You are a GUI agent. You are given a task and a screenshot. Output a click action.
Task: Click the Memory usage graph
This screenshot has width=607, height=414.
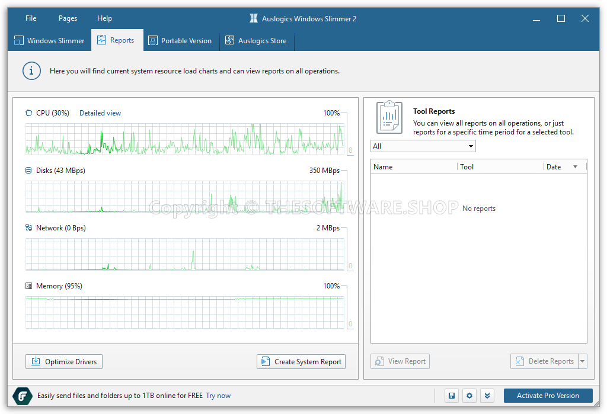(x=185, y=313)
